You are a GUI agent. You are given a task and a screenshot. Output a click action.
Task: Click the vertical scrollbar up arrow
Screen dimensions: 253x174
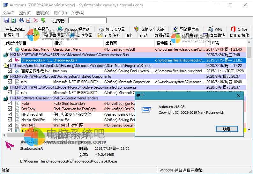249,42
